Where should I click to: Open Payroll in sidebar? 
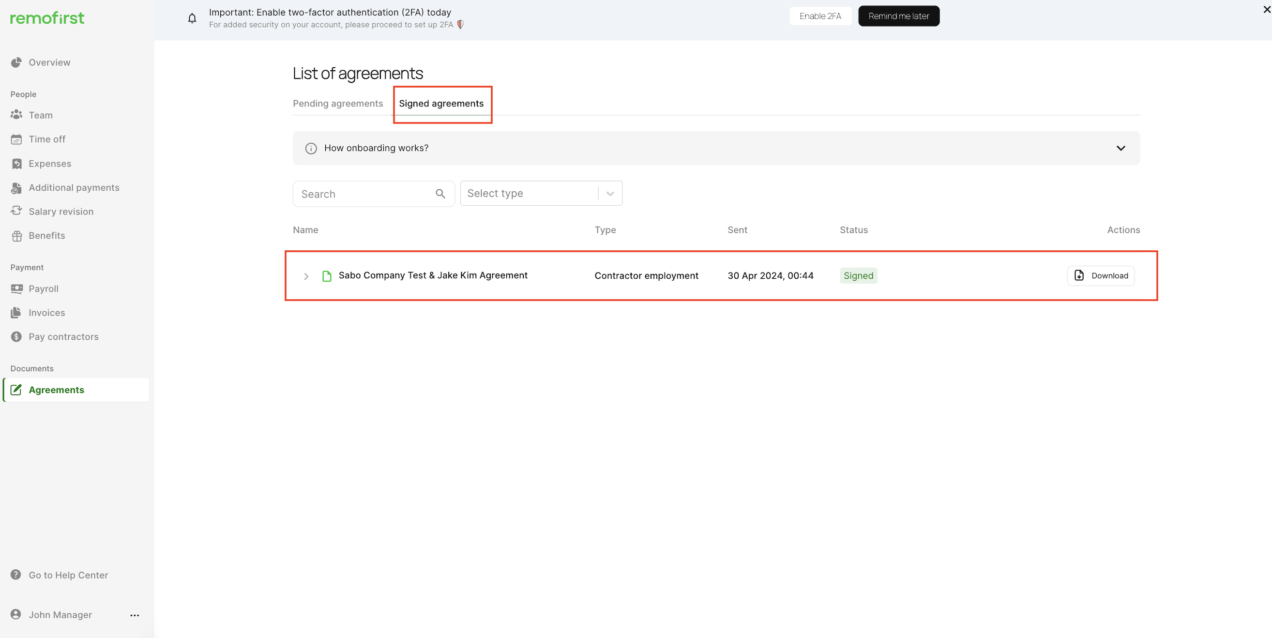pos(44,289)
